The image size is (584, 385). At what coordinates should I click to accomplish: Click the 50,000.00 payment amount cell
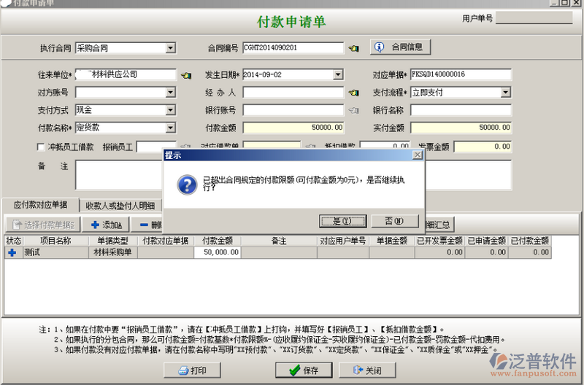218,252
